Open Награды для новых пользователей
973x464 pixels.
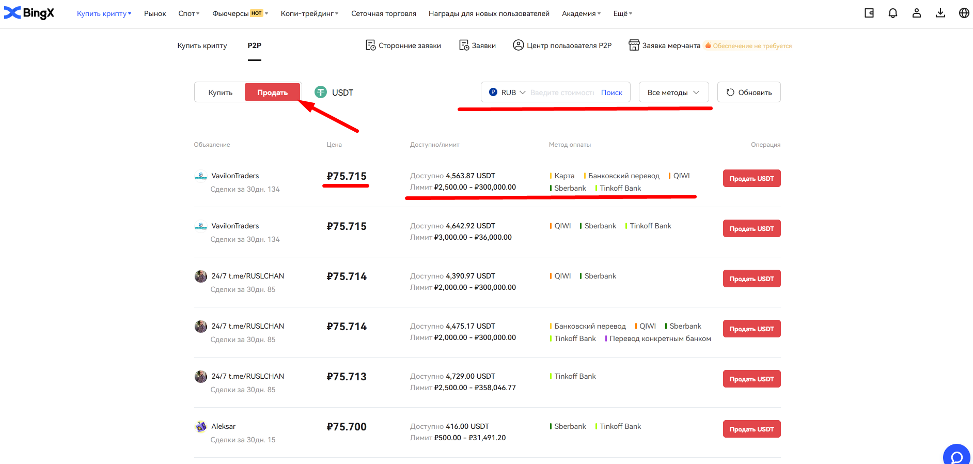coord(489,13)
